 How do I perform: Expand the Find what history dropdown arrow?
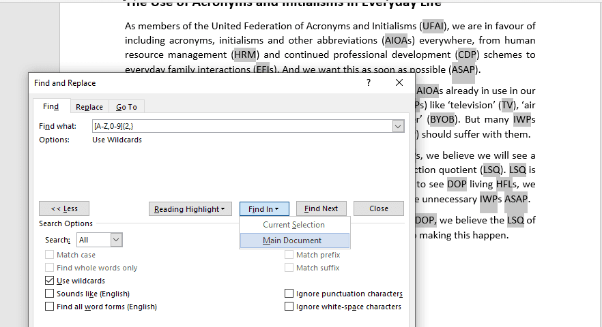(398, 126)
